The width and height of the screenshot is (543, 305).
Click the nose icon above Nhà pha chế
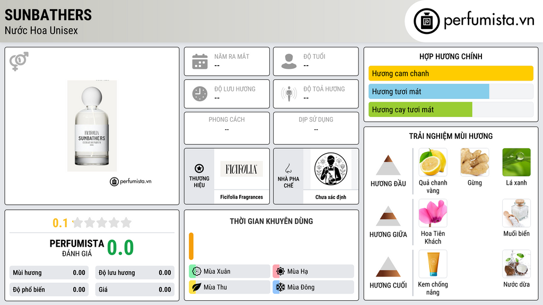point(288,168)
